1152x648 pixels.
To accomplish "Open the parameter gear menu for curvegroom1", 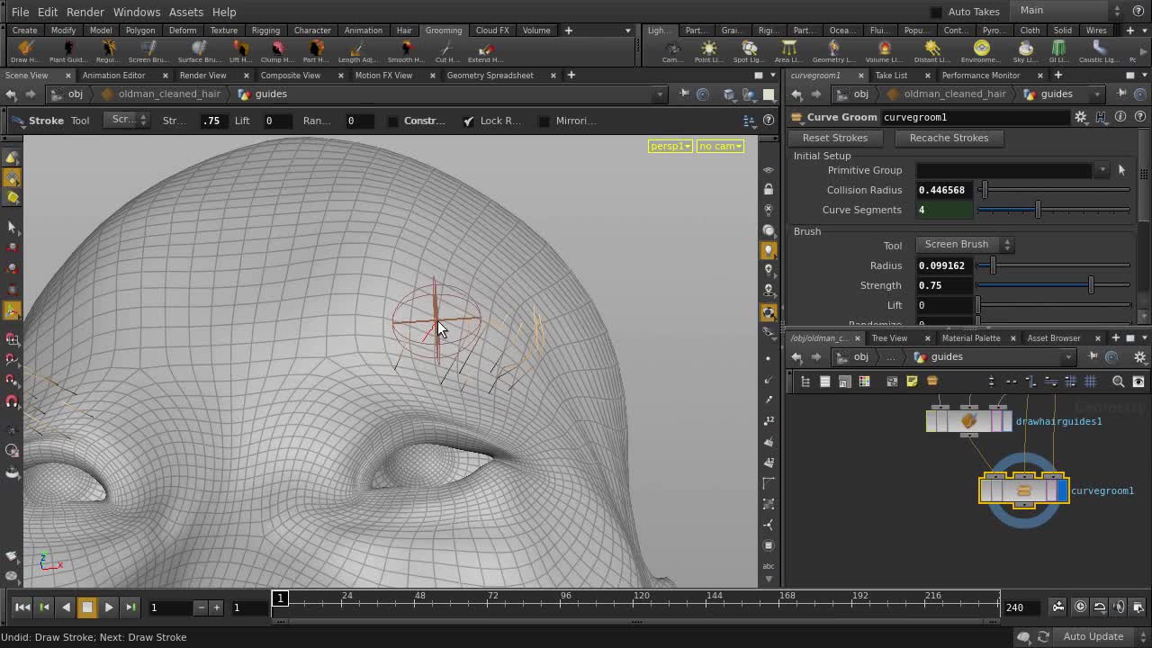I will click(x=1081, y=117).
